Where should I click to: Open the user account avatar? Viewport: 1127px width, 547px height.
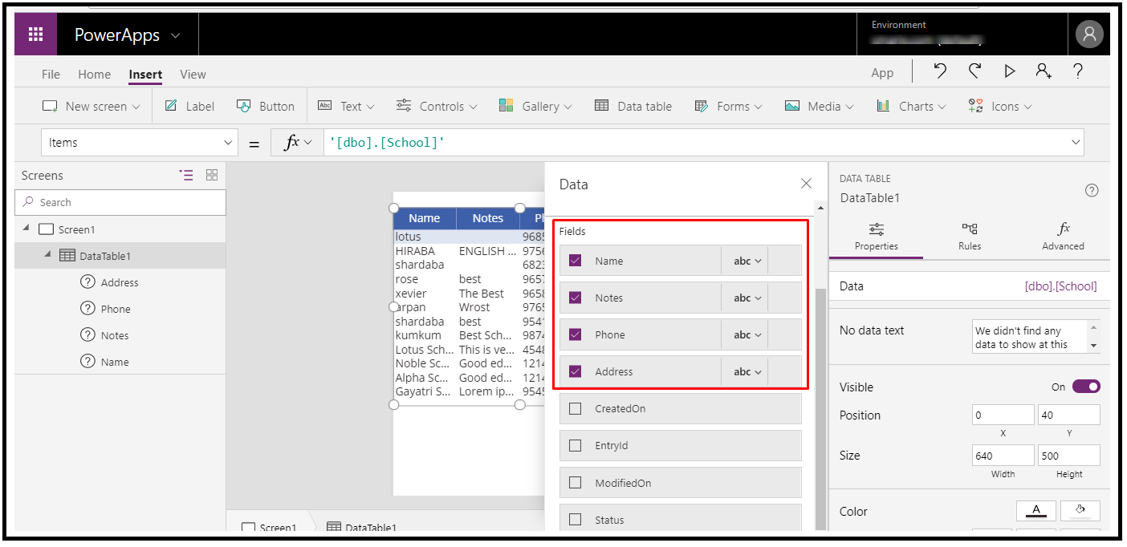1089,34
